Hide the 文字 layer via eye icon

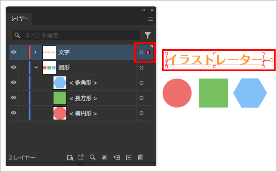pos(14,52)
